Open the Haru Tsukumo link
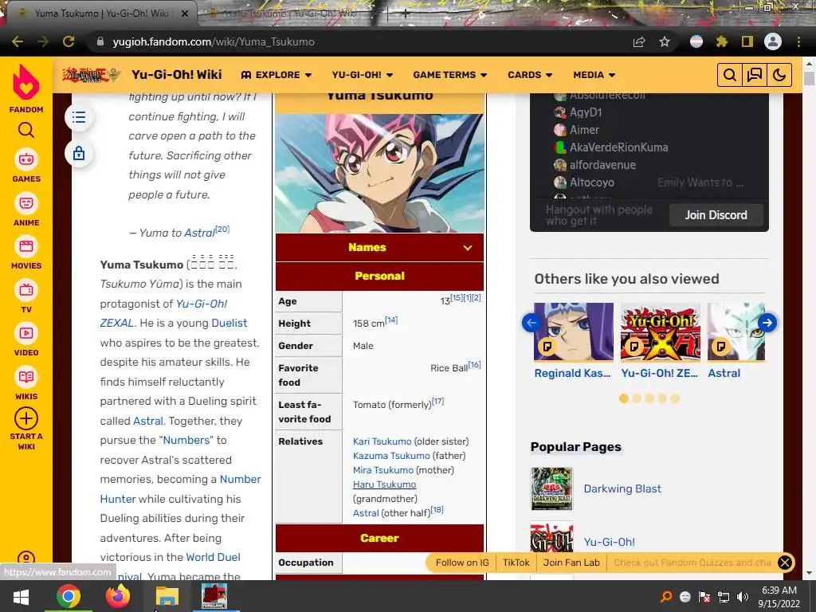Viewport: 816px width, 612px height. (385, 484)
